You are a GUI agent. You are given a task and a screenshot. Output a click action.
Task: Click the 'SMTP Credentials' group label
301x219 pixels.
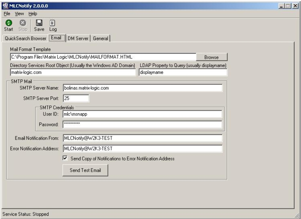[x=57, y=108]
